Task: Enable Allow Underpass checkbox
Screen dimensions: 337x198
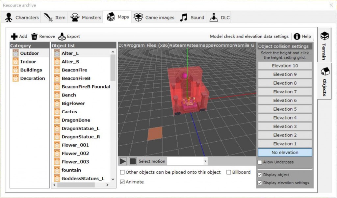Action: [x=260, y=162]
